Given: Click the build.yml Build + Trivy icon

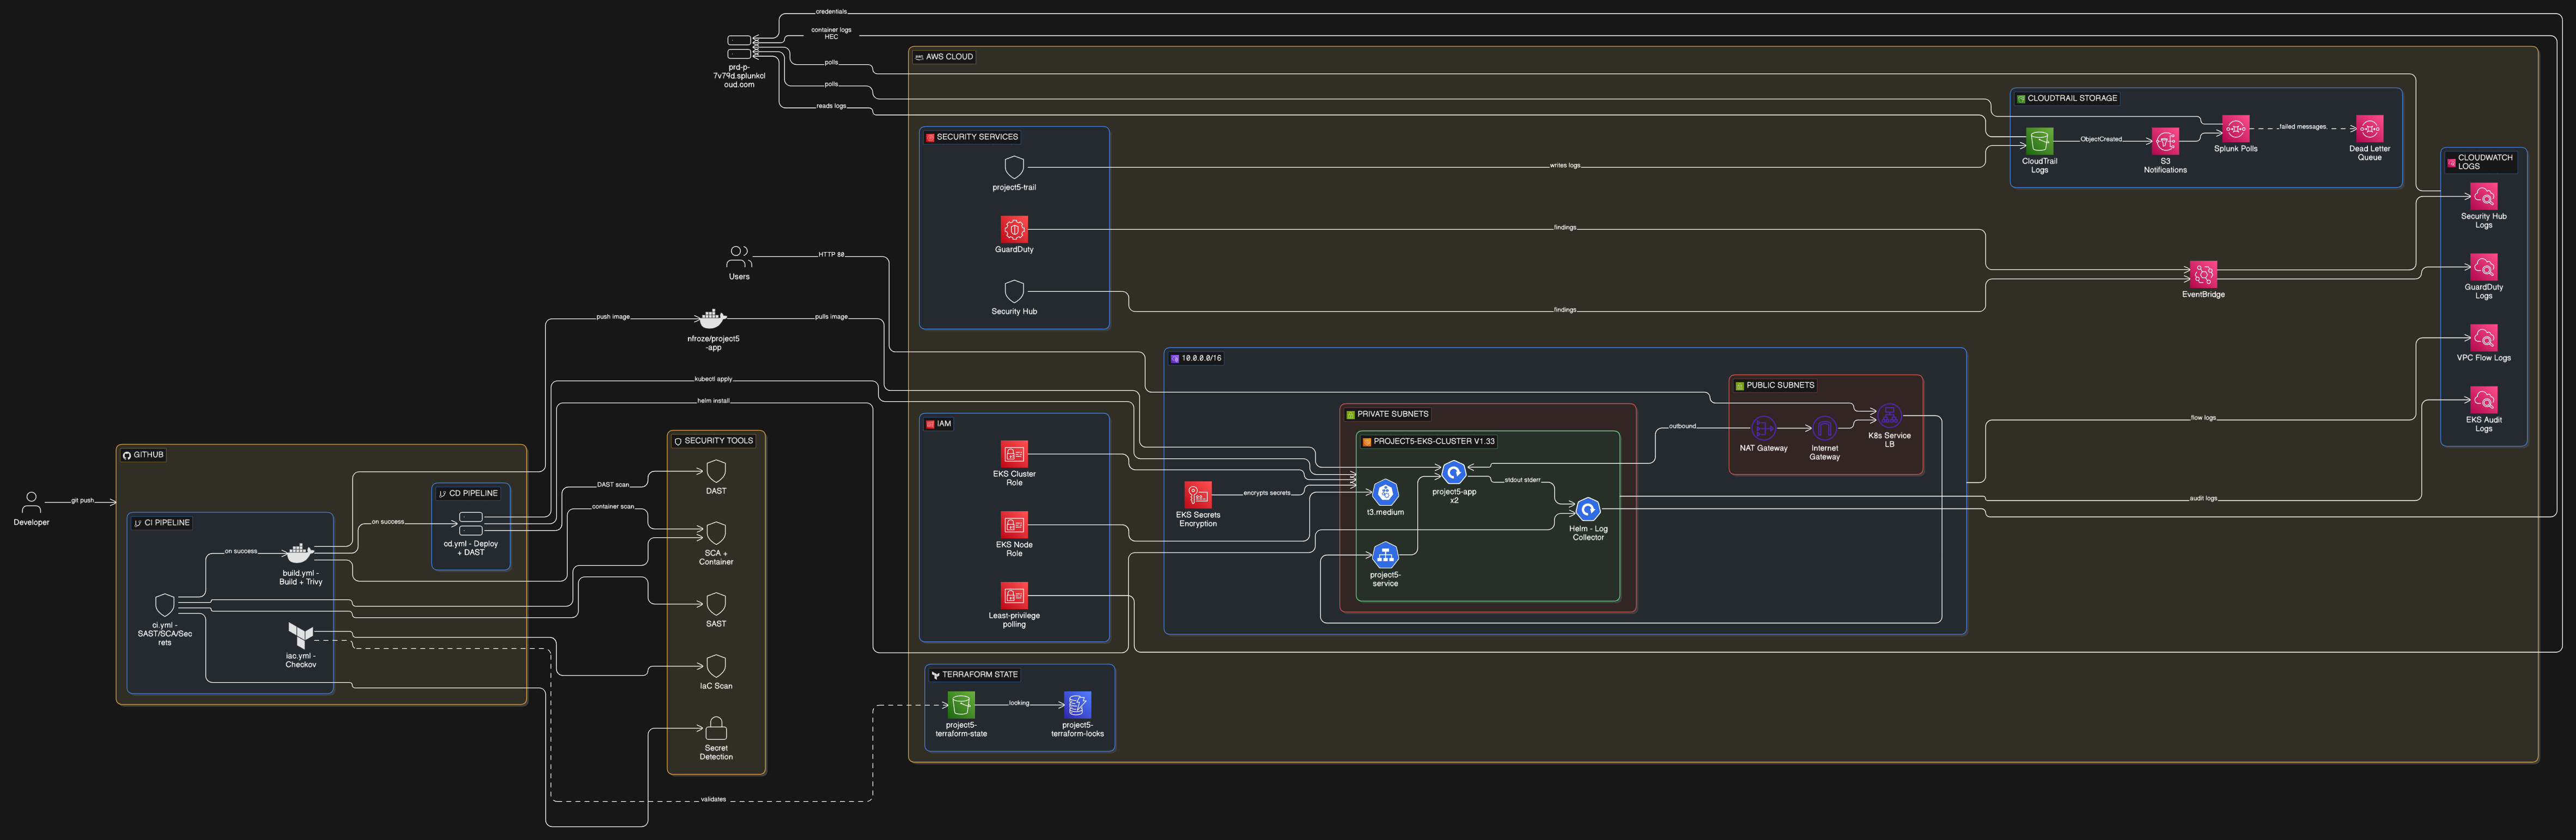Looking at the screenshot, I should pos(300,553).
